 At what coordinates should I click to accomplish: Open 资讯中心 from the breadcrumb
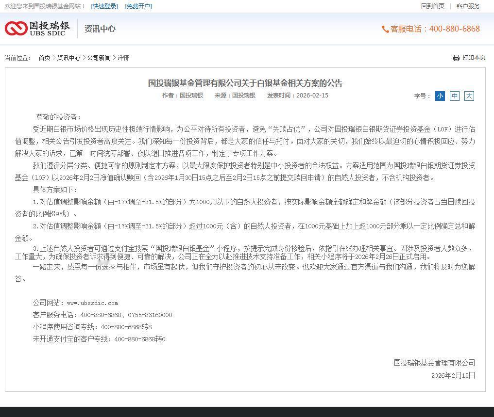tap(68, 58)
